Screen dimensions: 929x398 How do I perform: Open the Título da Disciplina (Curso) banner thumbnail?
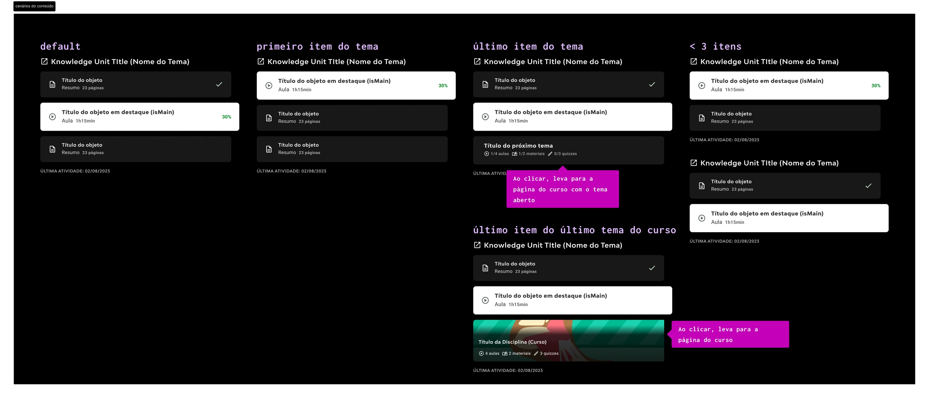[x=568, y=340]
